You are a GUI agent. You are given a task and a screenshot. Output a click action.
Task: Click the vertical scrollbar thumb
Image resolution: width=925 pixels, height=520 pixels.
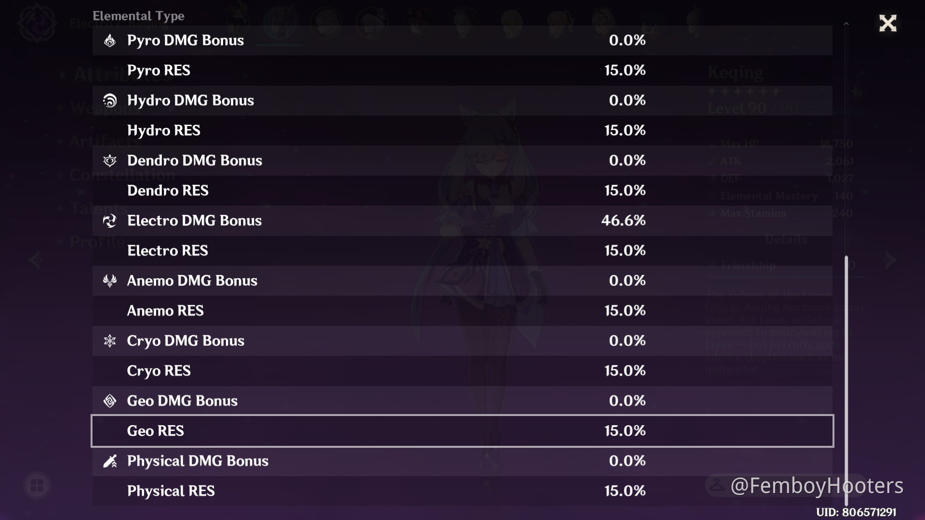846,376
